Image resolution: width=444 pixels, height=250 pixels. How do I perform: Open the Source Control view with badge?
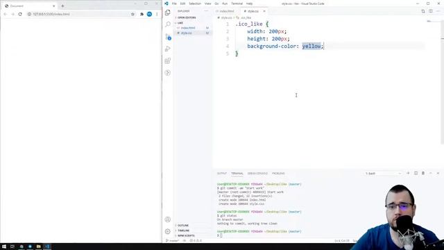click(168, 37)
